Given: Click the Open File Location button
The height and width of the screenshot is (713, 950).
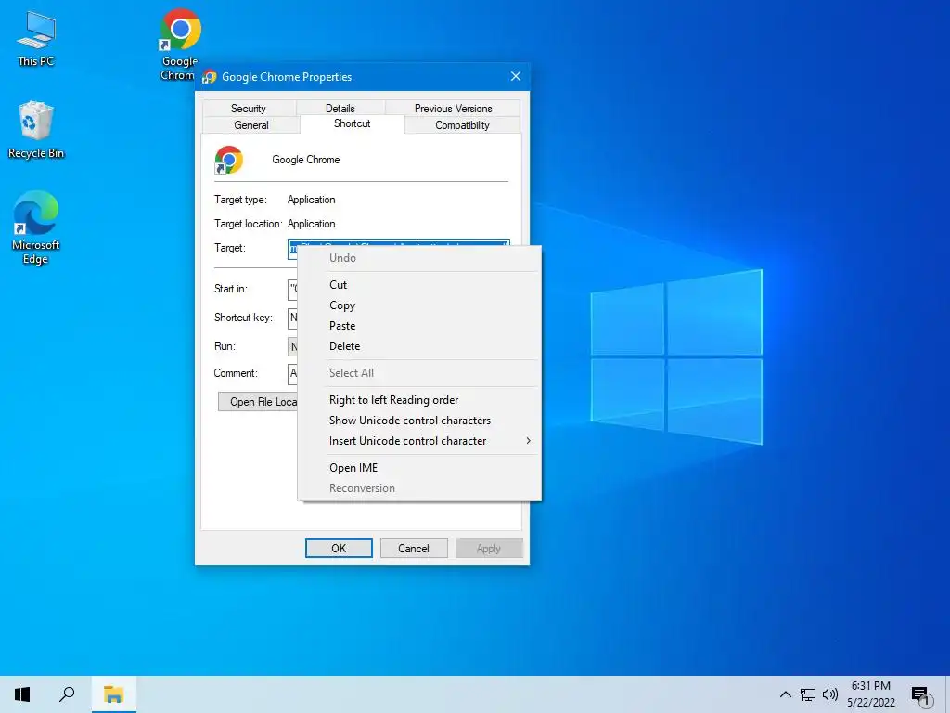Looking at the screenshot, I should (x=258, y=402).
